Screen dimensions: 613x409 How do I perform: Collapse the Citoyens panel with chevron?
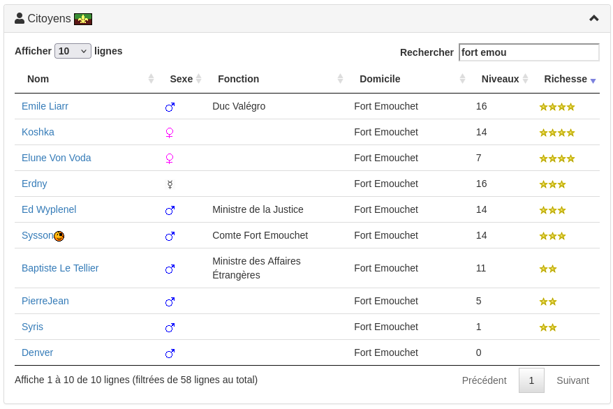[593, 18]
